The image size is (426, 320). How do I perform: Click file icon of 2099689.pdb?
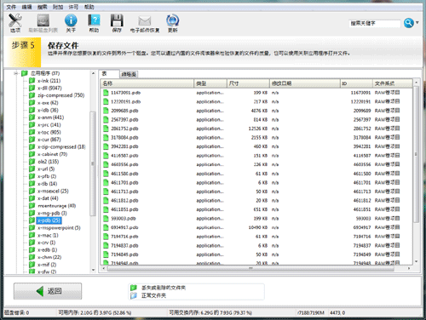click(106, 111)
